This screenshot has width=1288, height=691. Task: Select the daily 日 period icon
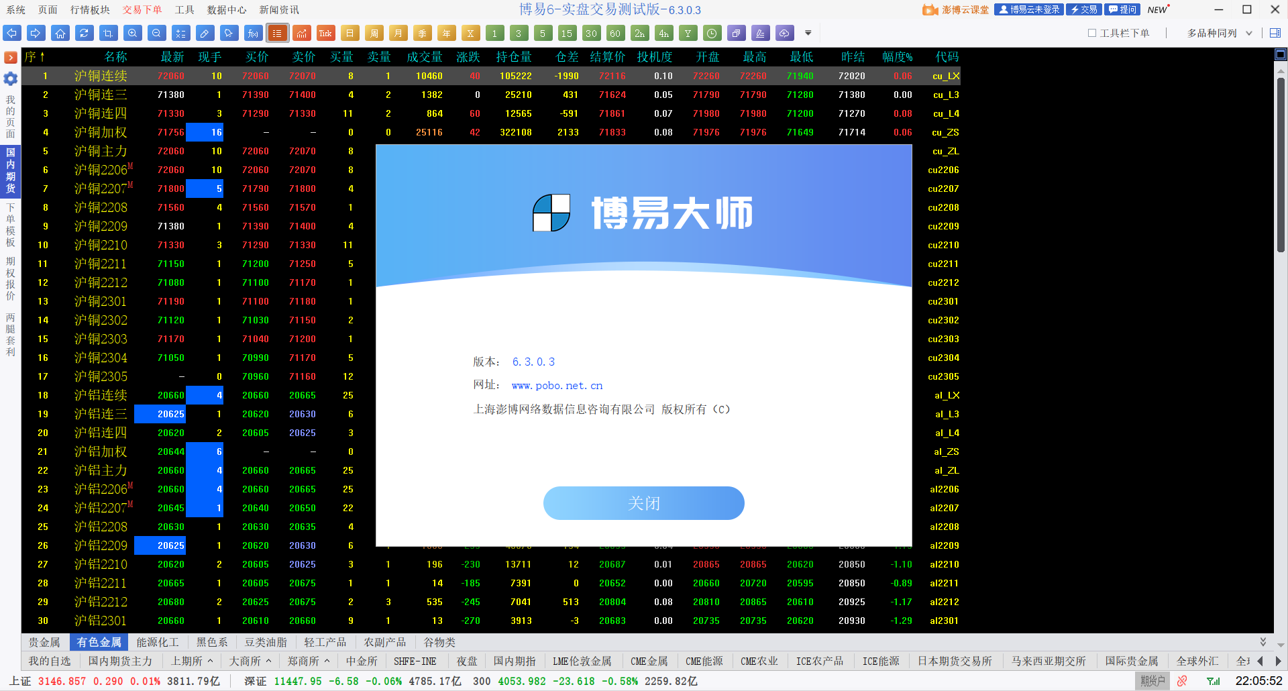point(350,32)
